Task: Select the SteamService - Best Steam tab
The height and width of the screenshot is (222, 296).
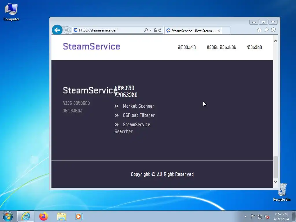Action: pyautogui.click(x=193, y=31)
